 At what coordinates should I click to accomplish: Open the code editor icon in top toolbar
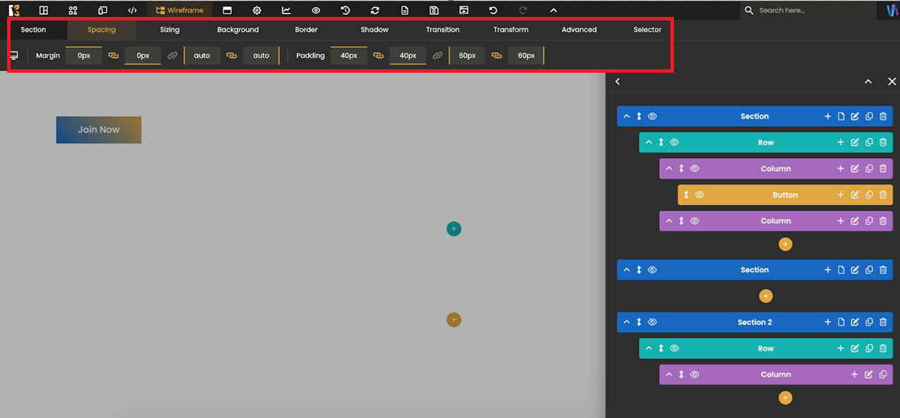132,11
